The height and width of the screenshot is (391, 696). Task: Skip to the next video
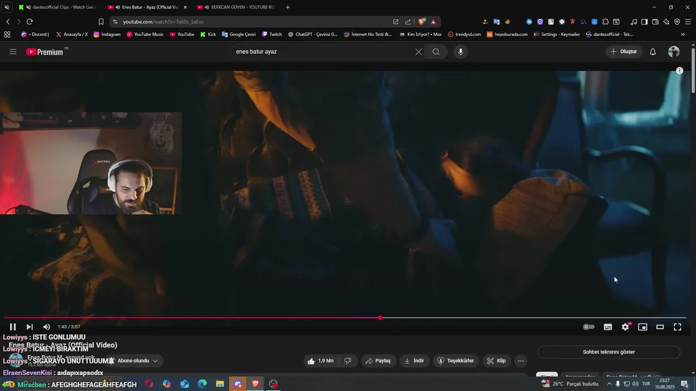coord(29,327)
